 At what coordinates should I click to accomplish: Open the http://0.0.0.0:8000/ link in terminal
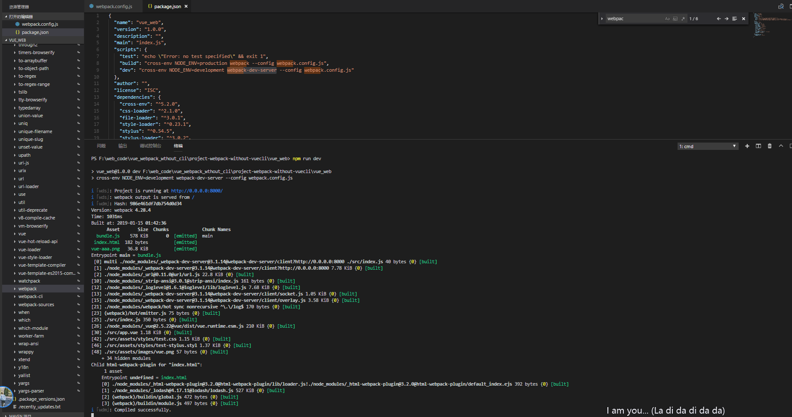click(197, 191)
